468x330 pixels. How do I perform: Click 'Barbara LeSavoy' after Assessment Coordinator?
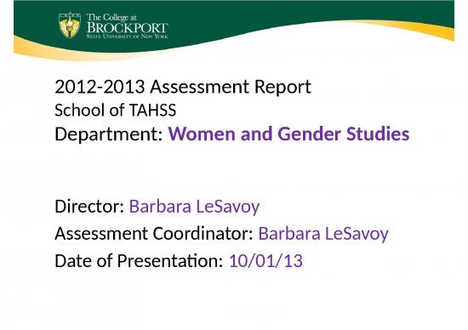[323, 234]
